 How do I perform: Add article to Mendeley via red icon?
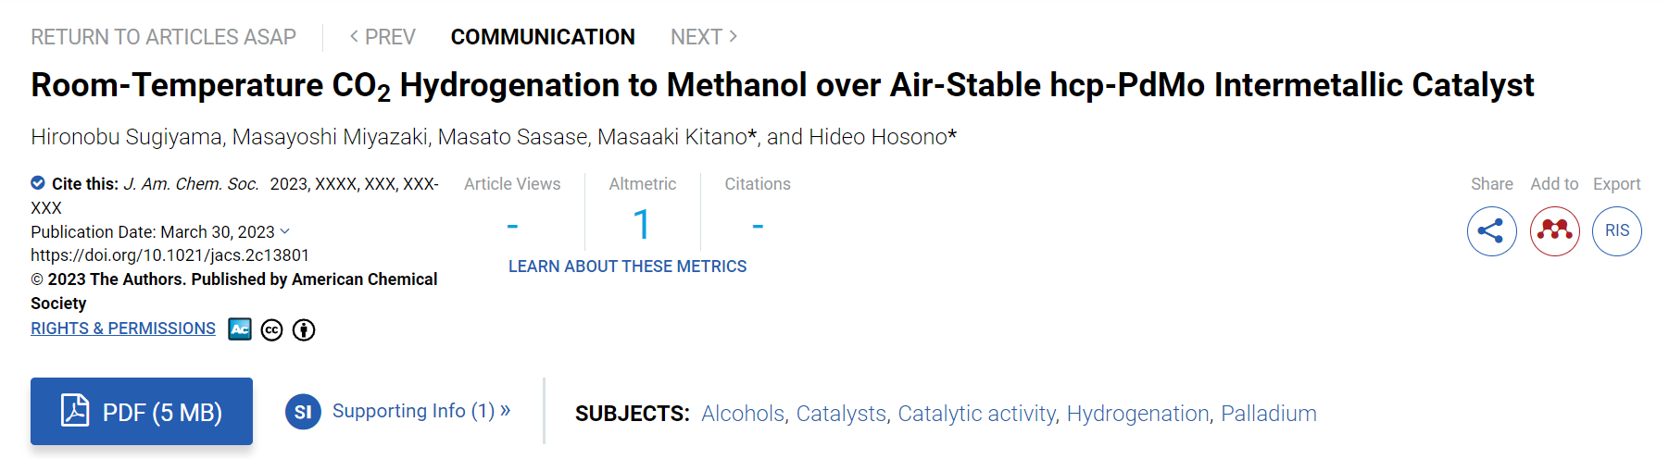pos(1554,231)
